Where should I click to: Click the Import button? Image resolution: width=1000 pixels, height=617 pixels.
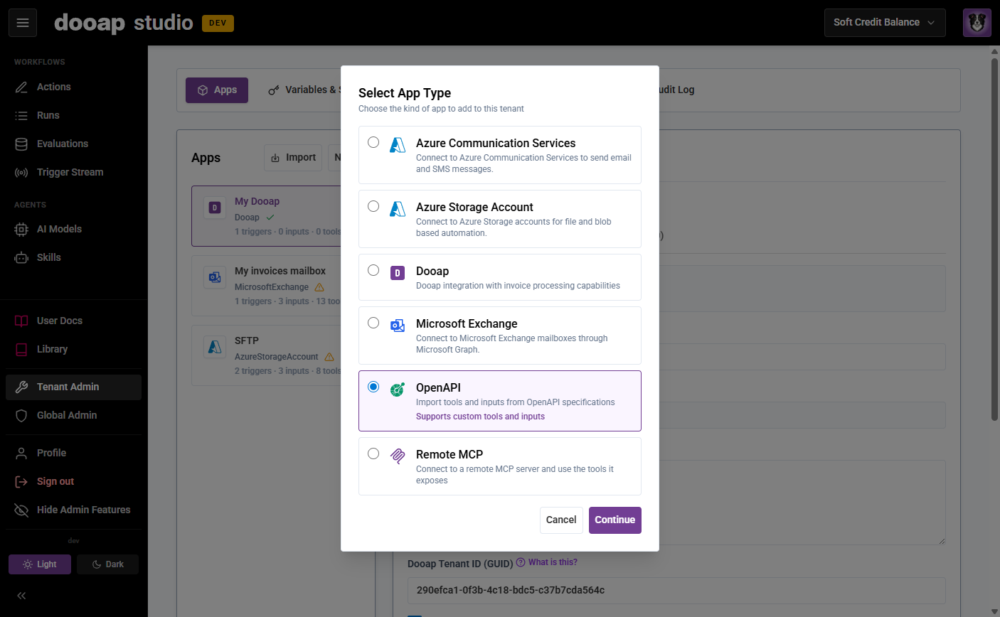293,158
